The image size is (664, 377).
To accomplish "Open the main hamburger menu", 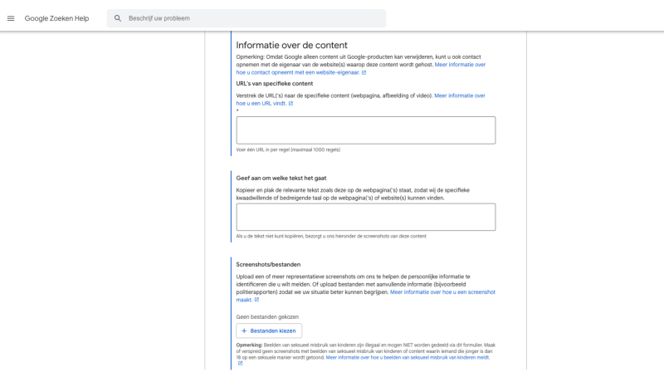I will pyautogui.click(x=11, y=18).
